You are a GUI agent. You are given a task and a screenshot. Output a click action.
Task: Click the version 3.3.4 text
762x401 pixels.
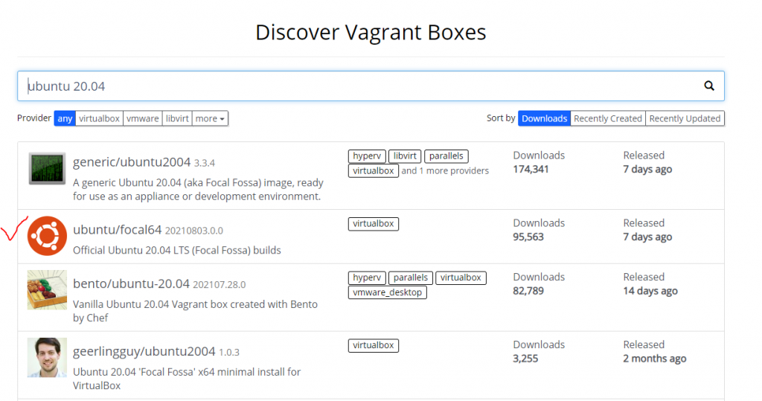click(x=204, y=163)
